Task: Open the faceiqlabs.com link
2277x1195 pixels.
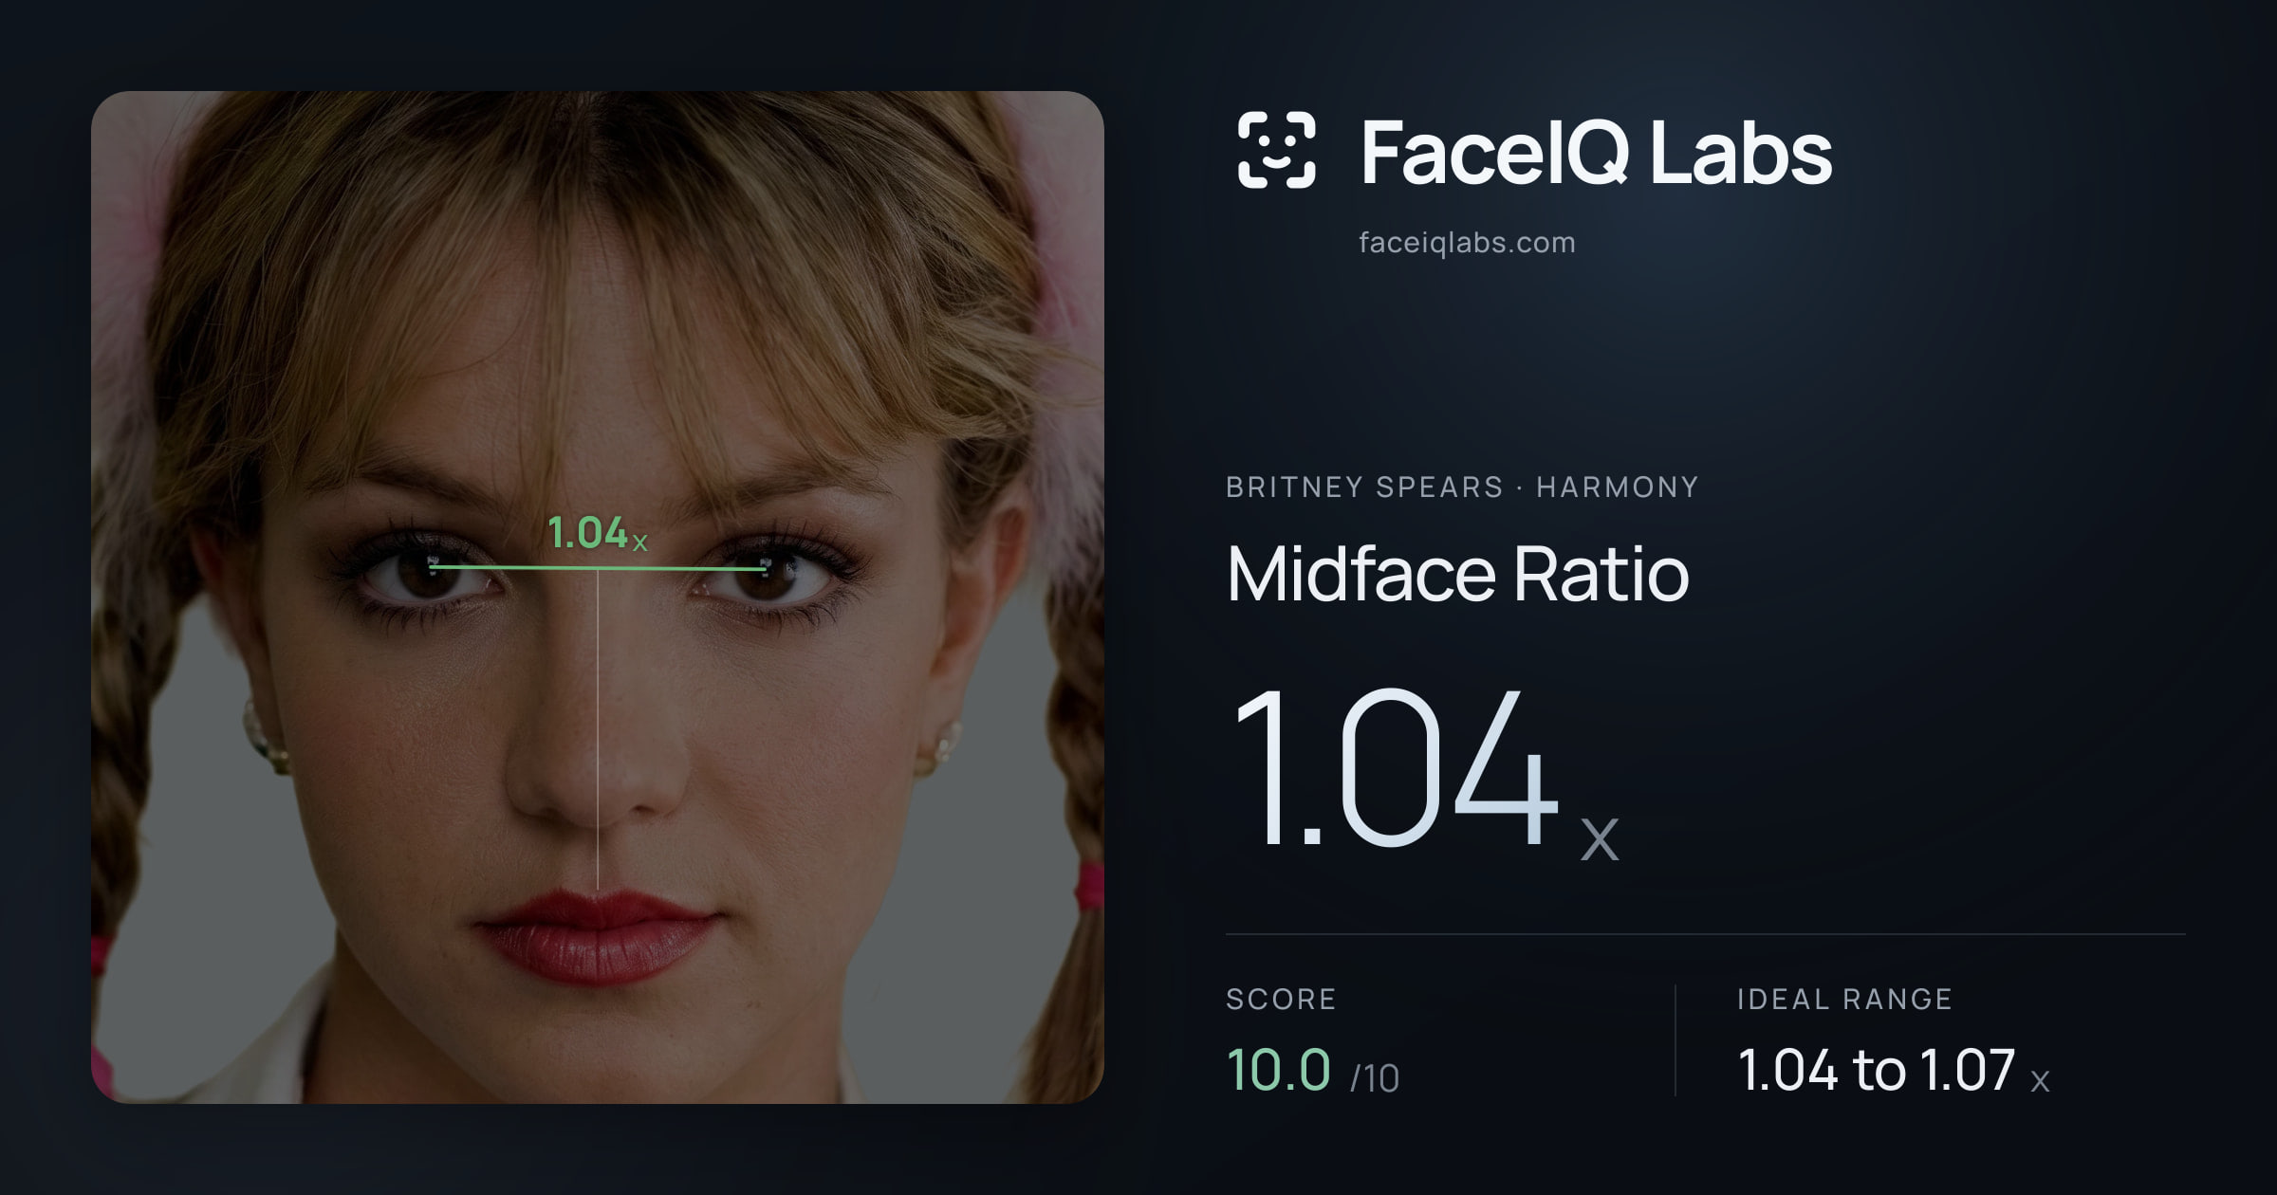Action: click(1467, 243)
